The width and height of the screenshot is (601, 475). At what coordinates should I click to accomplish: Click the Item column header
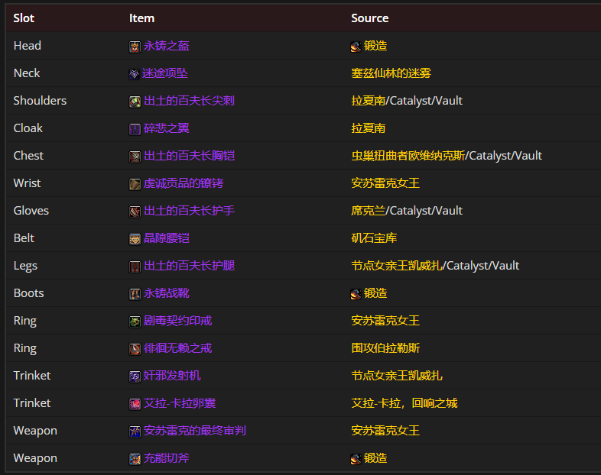[x=141, y=18]
